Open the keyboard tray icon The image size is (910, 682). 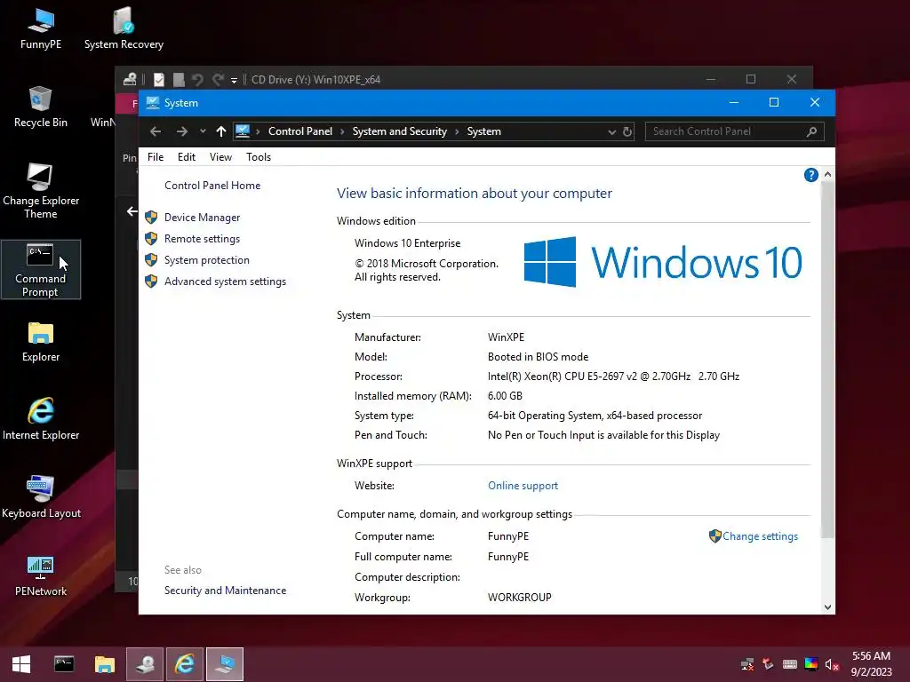click(790, 664)
